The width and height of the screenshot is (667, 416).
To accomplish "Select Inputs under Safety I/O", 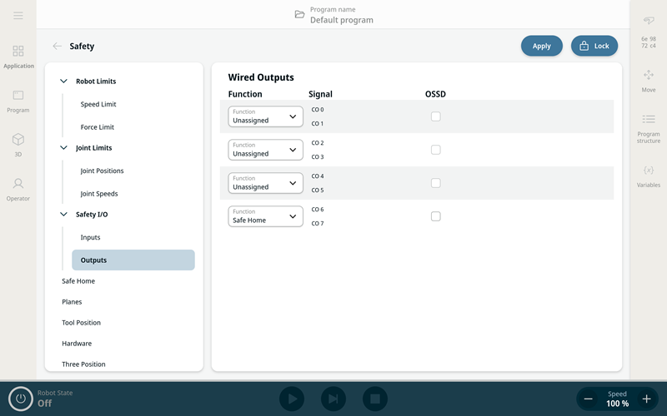I will (x=90, y=237).
